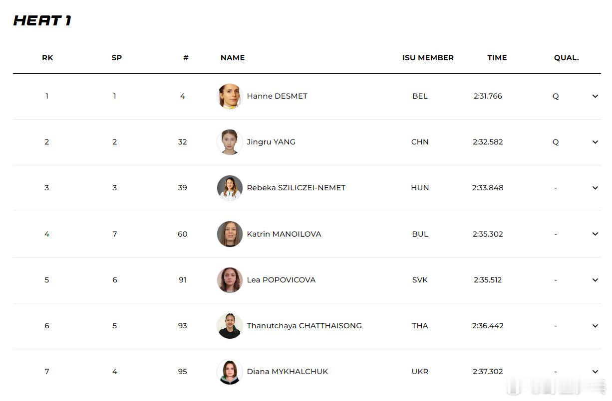Screen dimensions: 612x401
Task: Open Hanne DESMET's name link
Action: point(277,96)
